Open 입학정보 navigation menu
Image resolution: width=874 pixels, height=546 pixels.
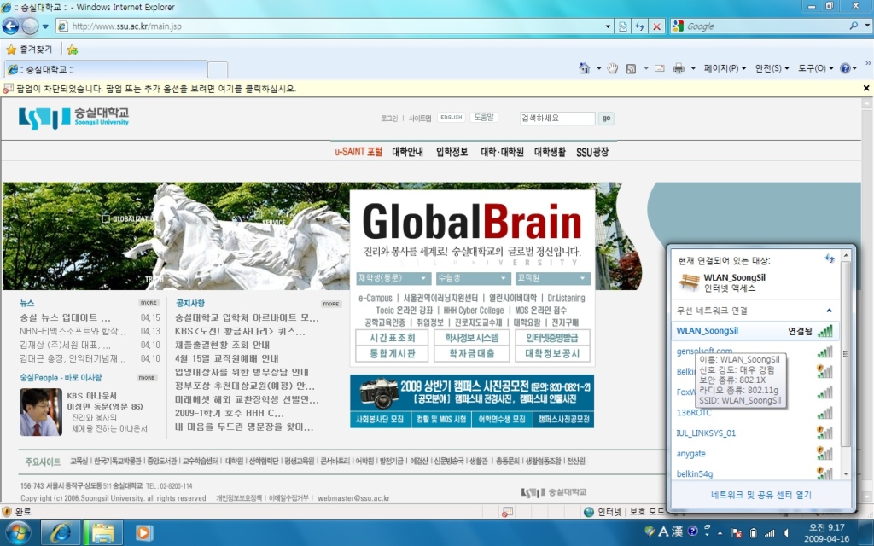pyautogui.click(x=452, y=152)
